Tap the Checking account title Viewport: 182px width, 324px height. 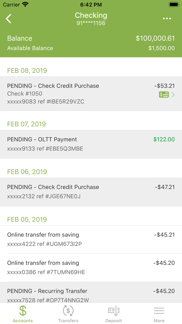(91, 15)
